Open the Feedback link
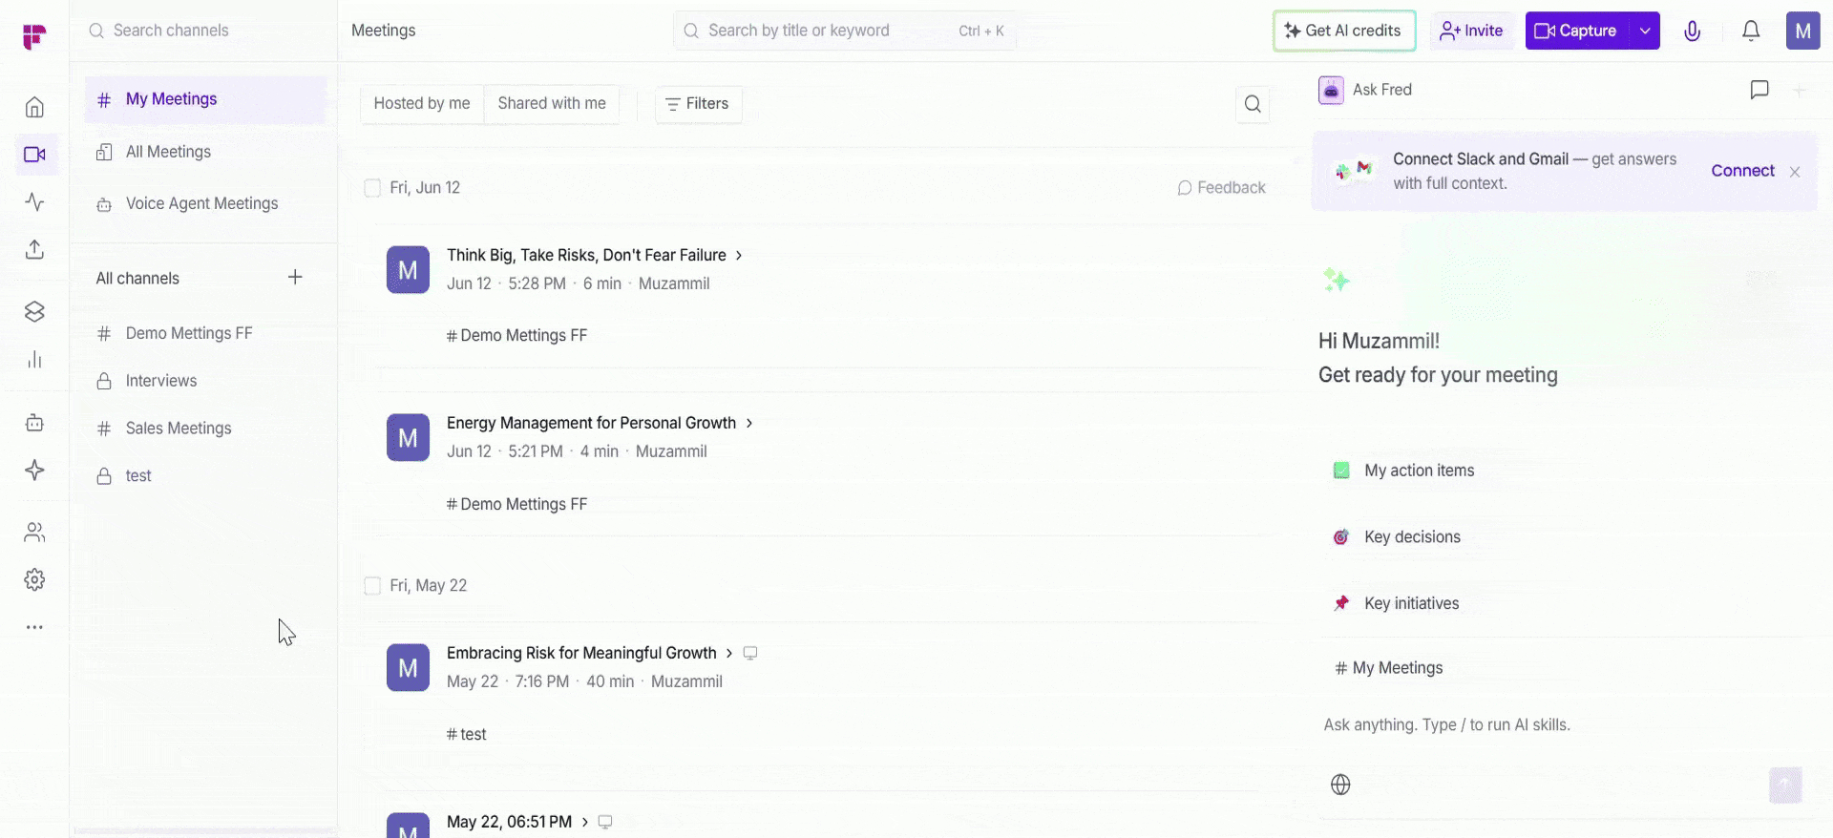 click(1221, 188)
